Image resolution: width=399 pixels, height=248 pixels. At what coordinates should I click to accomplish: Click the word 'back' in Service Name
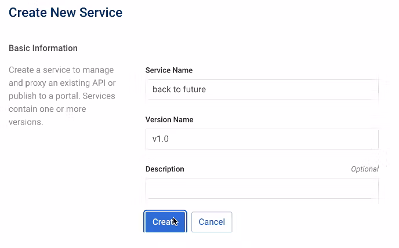tap(161, 90)
